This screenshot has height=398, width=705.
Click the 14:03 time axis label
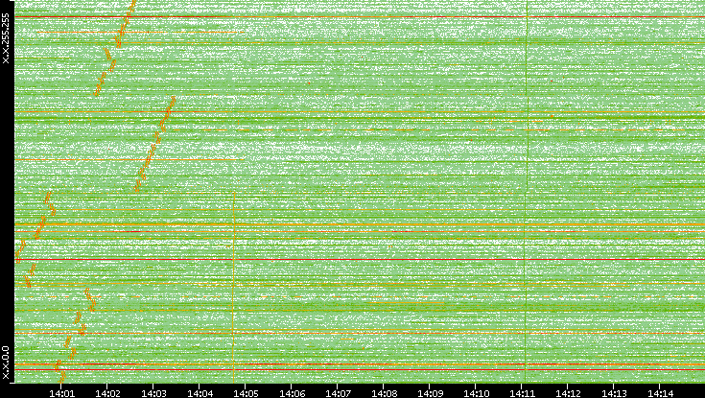(153, 394)
